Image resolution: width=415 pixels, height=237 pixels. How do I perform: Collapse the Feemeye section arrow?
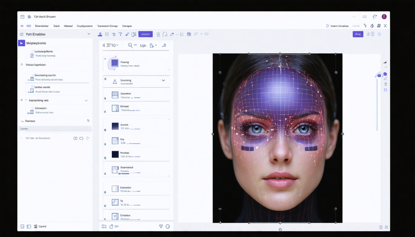click(22, 121)
